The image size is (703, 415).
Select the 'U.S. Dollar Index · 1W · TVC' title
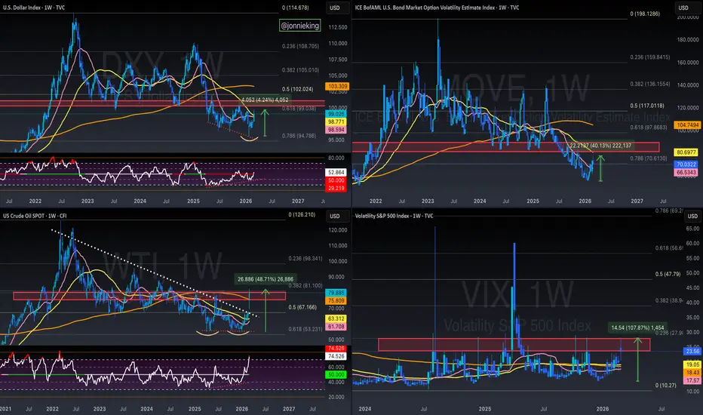[x=34, y=8]
